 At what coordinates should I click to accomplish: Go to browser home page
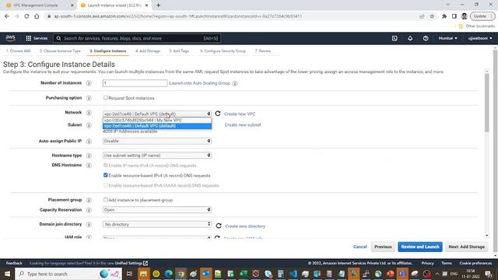coord(37,16)
